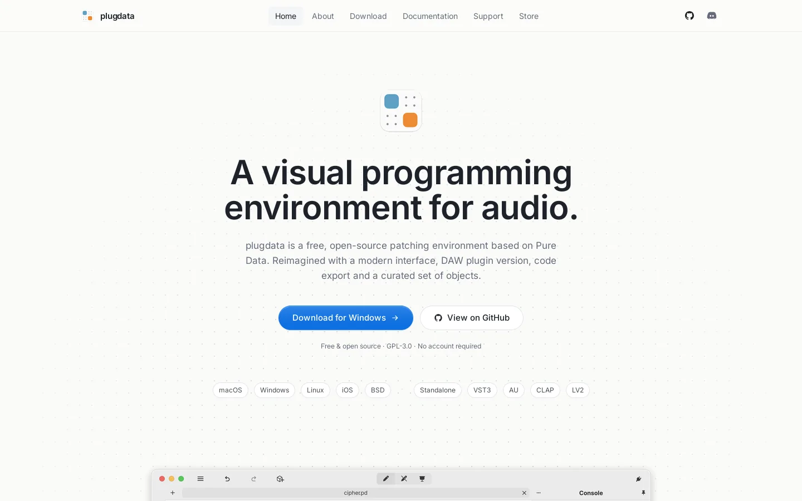Click the large plugdata app icon
Viewport: 802px width, 501px height.
pyautogui.click(x=401, y=111)
